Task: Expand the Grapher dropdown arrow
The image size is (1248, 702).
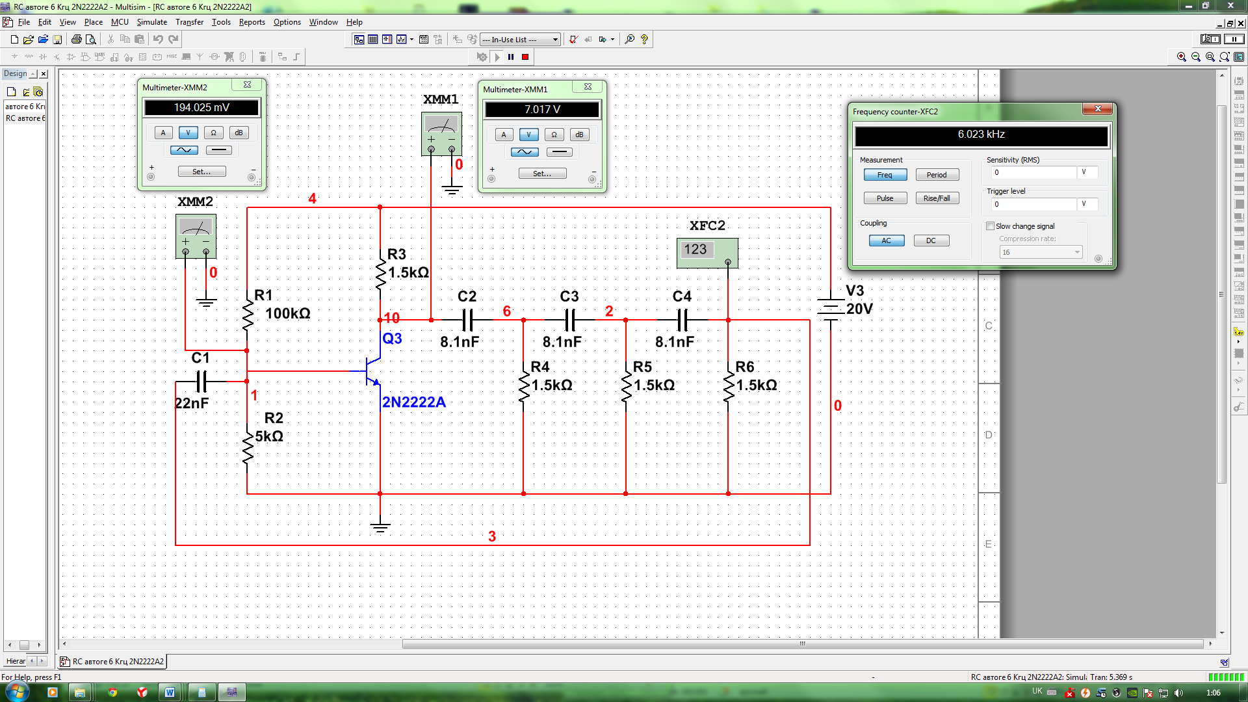Action: (411, 40)
